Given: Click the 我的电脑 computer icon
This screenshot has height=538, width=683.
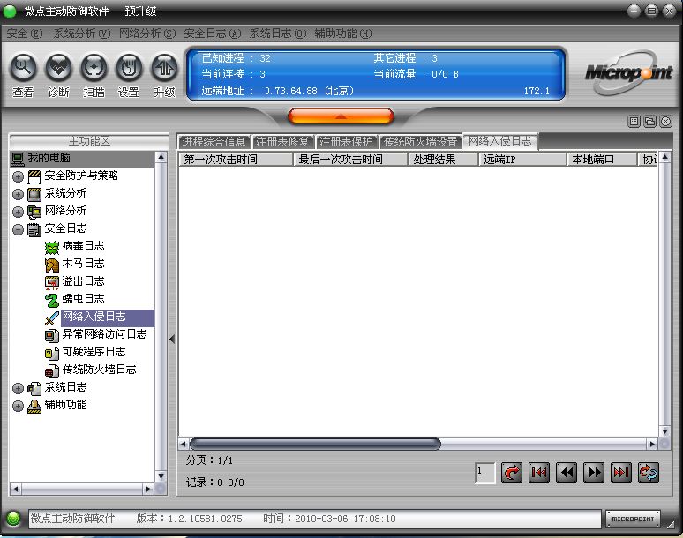Looking at the screenshot, I should pyautogui.click(x=18, y=160).
